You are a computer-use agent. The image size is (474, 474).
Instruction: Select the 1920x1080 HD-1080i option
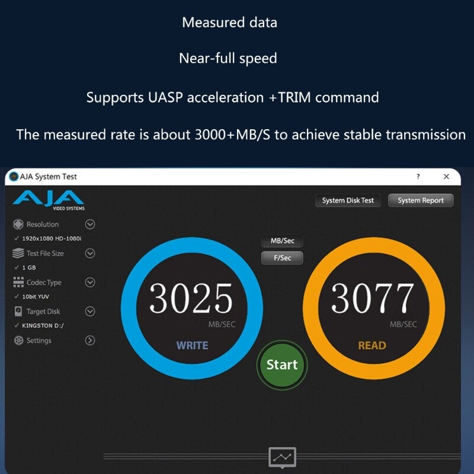[x=52, y=239]
